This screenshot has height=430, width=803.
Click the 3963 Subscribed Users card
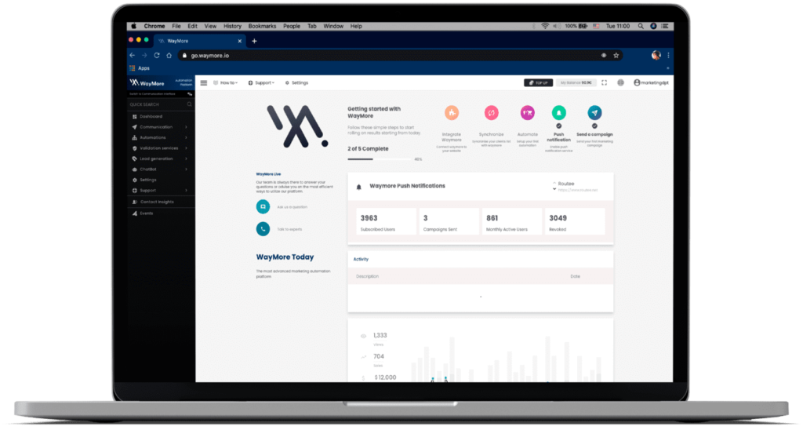coord(386,222)
